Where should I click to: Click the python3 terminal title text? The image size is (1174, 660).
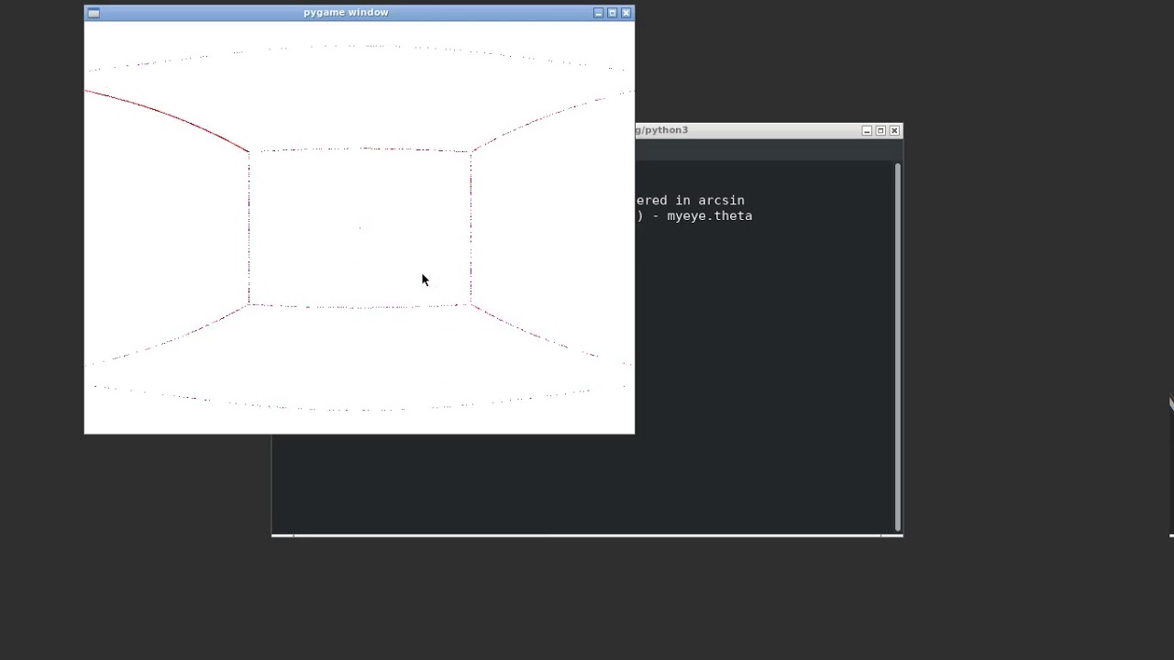coord(662,130)
